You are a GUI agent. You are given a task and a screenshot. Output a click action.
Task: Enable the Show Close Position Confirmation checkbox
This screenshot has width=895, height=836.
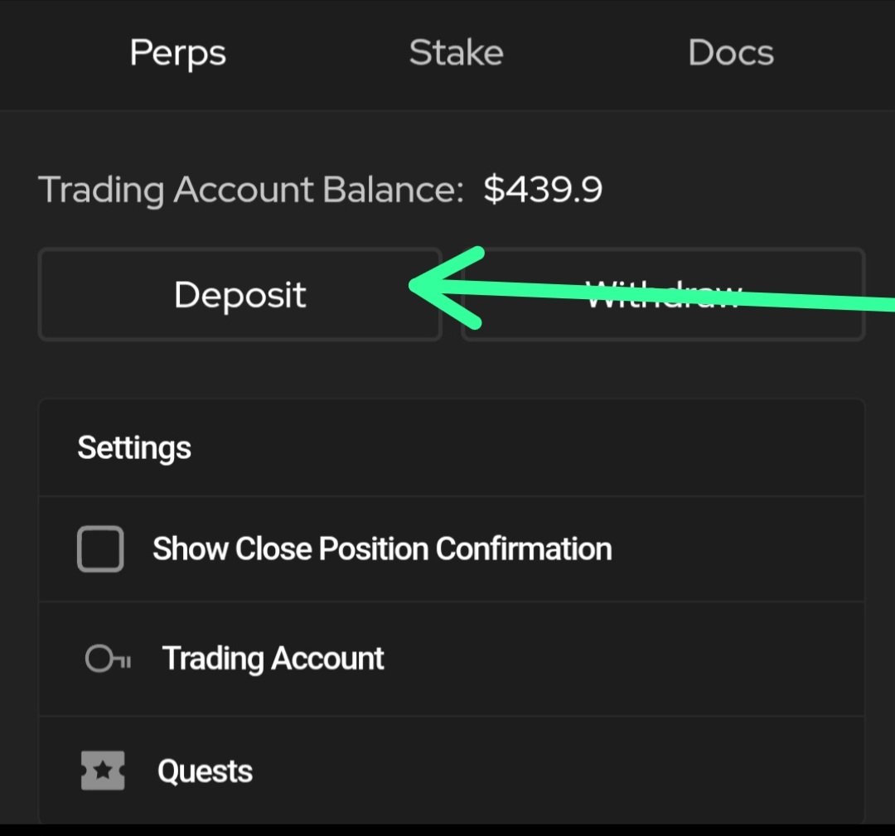click(100, 548)
